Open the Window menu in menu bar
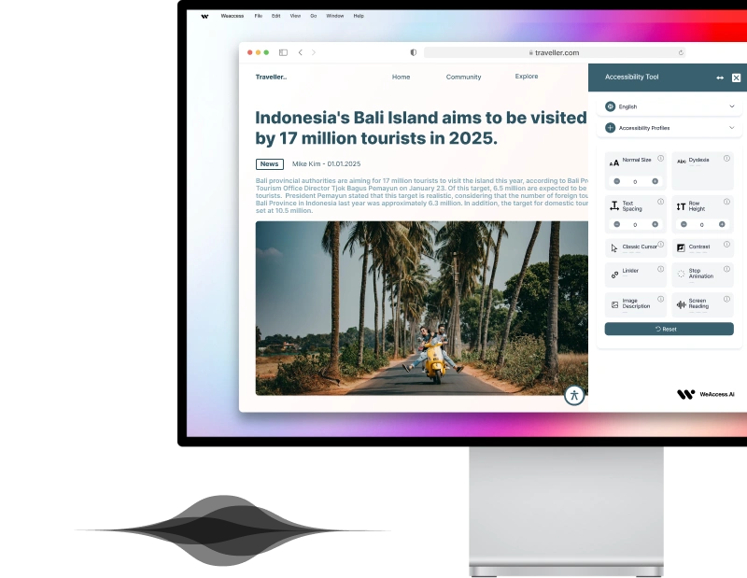The width and height of the screenshot is (747, 578). [335, 16]
